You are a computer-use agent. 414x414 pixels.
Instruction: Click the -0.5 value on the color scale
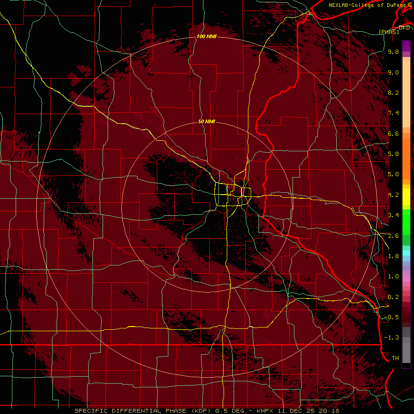click(x=391, y=317)
